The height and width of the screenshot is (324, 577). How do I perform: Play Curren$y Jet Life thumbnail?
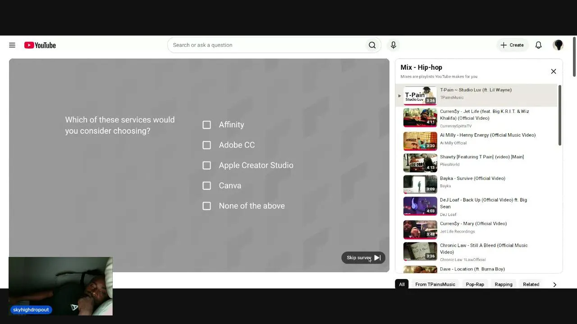click(x=420, y=117)
